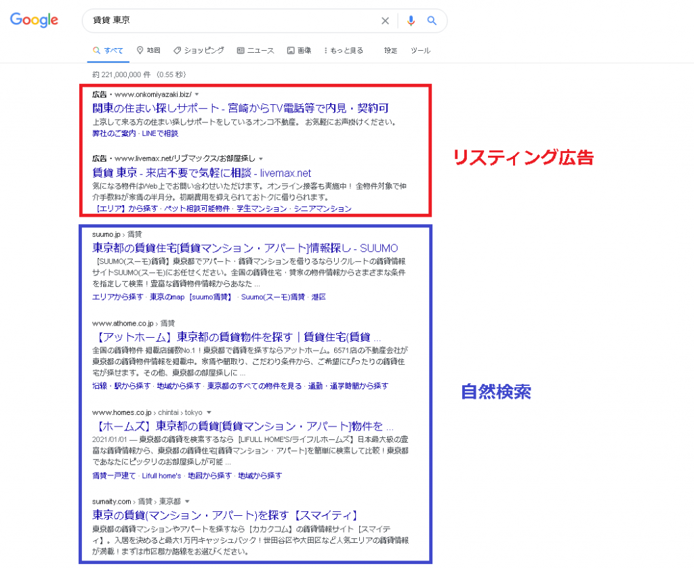
Task: Open 【ホームズ】東京都の賃貸 result title
Action: (x=243, y=426)
